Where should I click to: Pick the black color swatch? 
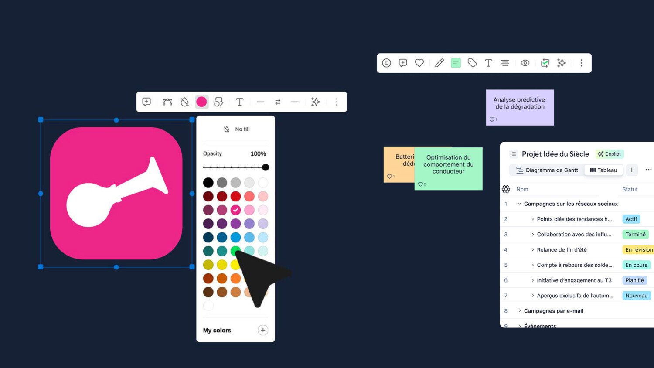[208, 183]
